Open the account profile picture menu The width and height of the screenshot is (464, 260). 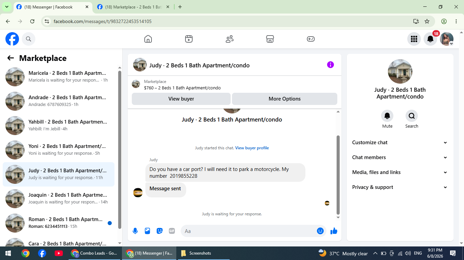pos(447,39)
